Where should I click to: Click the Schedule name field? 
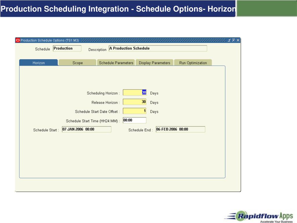click(67, 48)
